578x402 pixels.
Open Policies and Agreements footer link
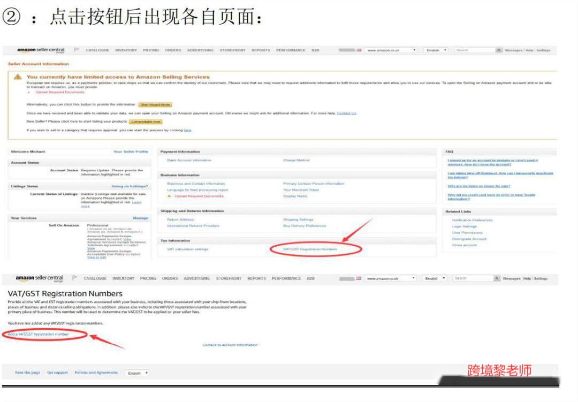tap(96, 373)
